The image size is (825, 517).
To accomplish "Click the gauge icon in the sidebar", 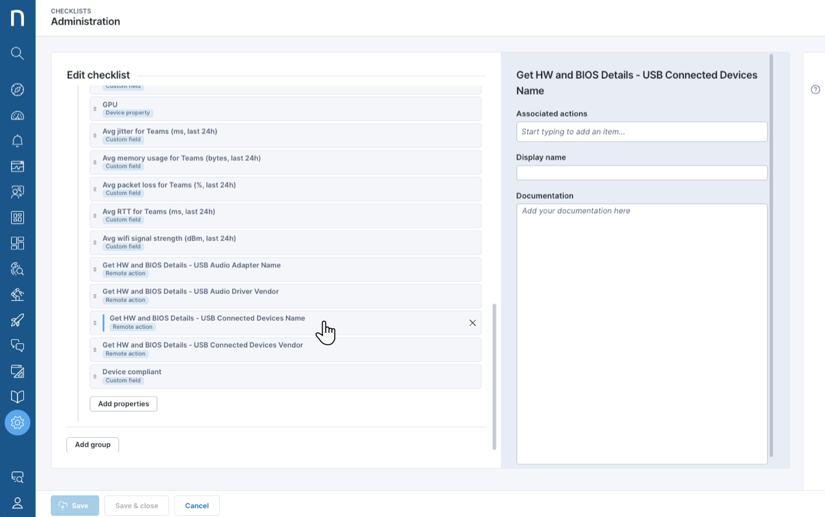I will [x=17, y=115].
